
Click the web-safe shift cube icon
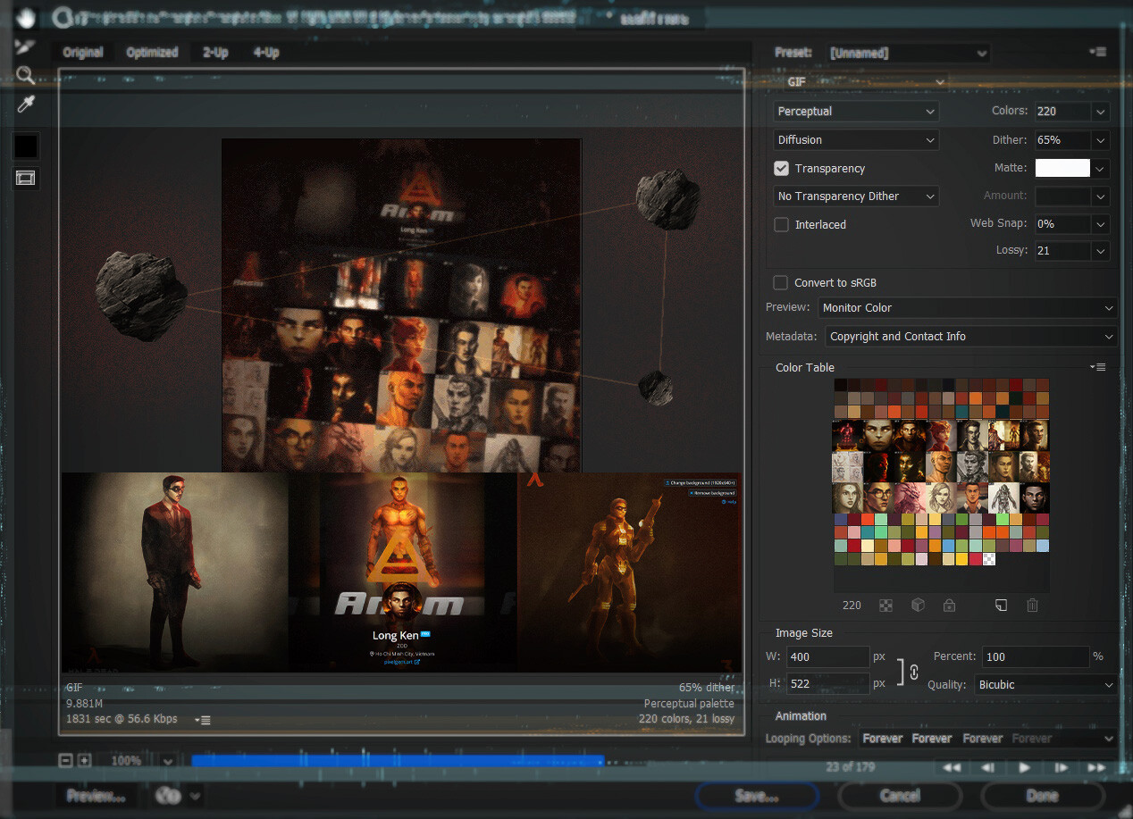tap(918, 606)
